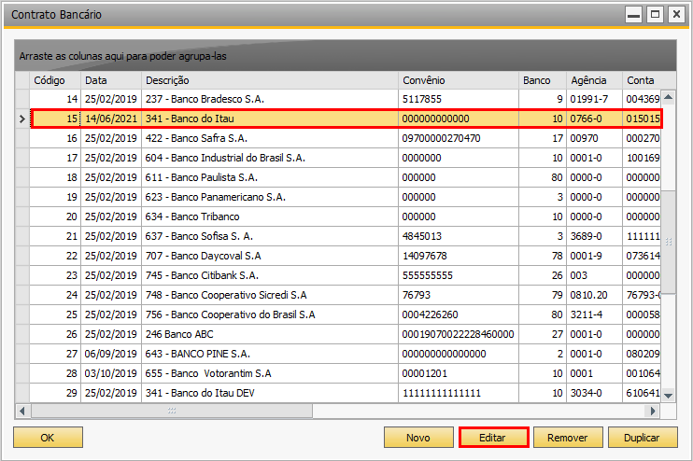Click the Editar button
The image size is (693, 461).
click(x=493, y=437)
